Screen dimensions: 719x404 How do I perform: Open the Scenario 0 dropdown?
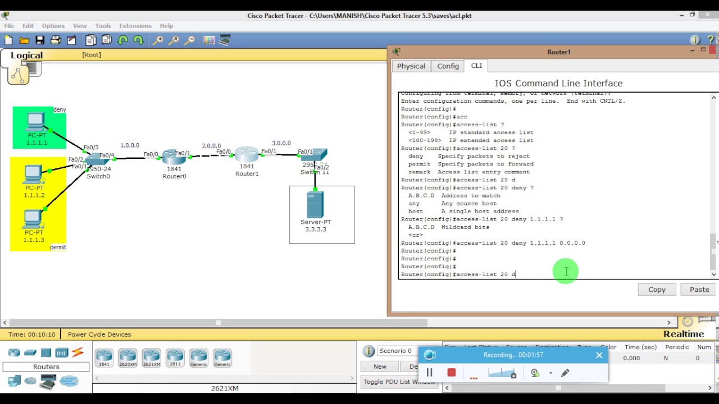click(x=398, y=351)
